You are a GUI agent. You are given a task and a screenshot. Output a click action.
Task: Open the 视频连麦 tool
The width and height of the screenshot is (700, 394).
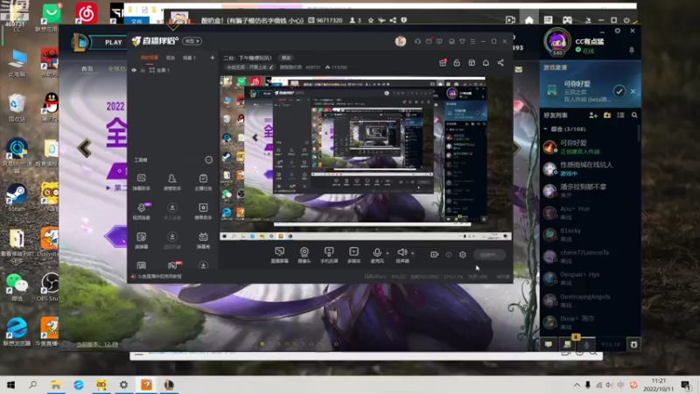click(141, 211)
